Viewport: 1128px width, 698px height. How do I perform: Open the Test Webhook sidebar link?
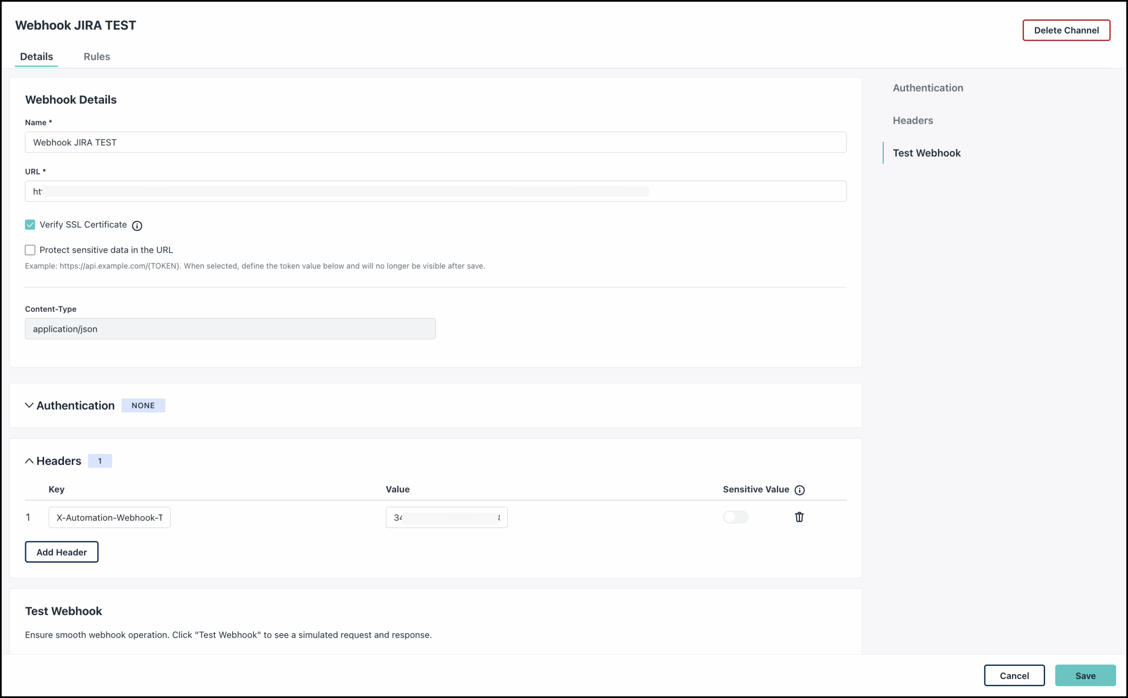(926, 153)
